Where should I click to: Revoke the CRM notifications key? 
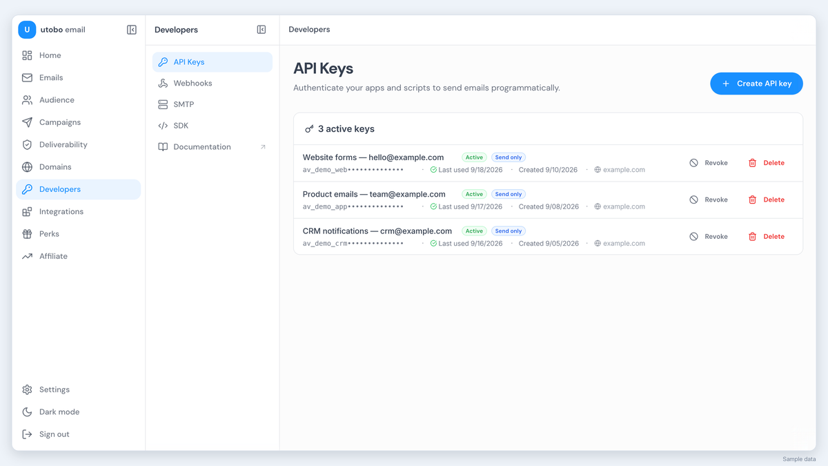(x=709, y=236)
